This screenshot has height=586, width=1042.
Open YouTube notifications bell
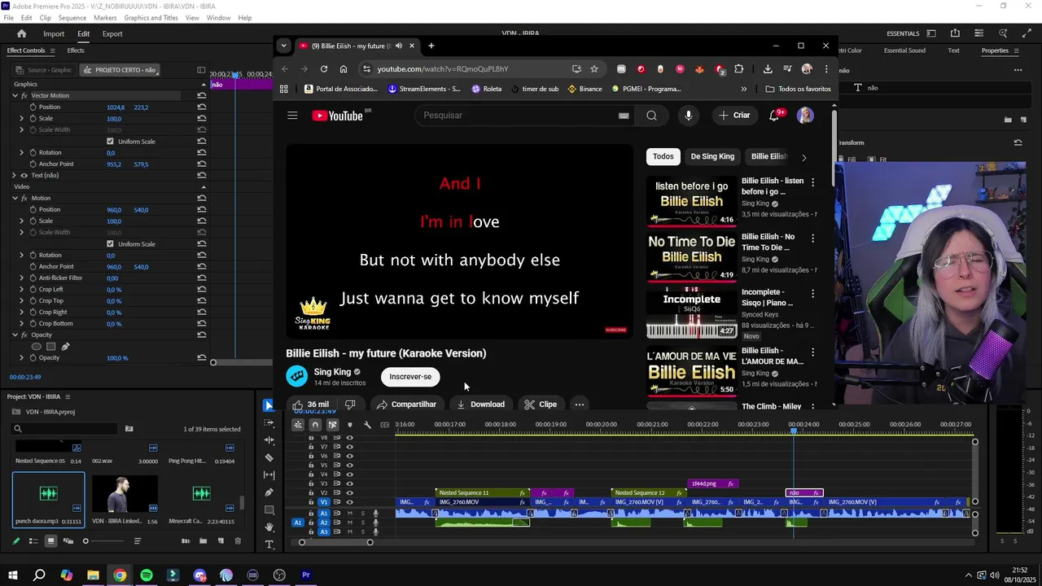click(x=774, y=116)
